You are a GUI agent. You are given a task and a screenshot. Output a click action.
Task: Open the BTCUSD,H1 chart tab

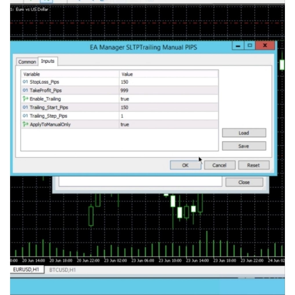63,270
